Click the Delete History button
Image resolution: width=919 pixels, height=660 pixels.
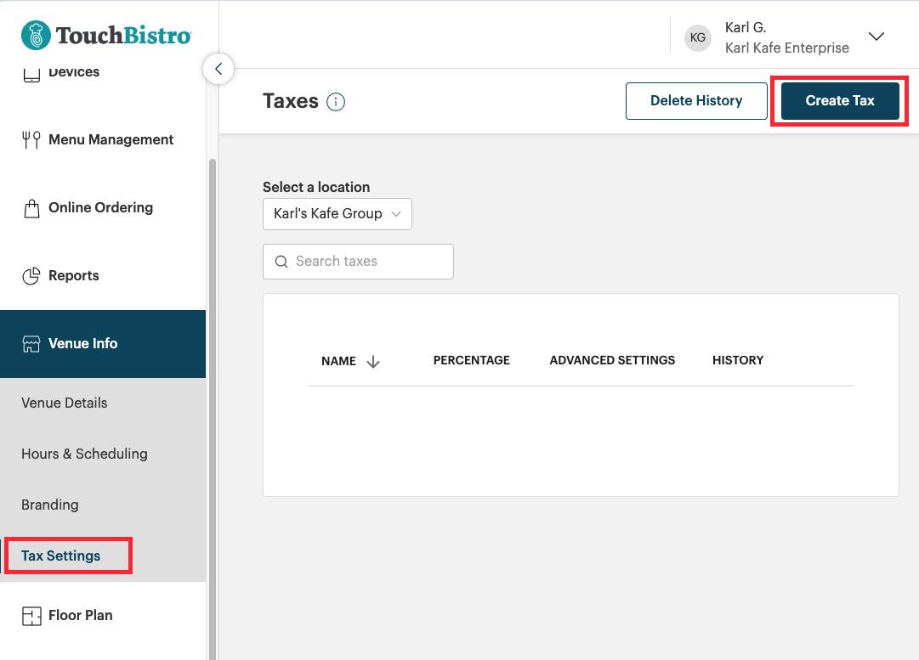pyautogui.click(x=696, y=100)
